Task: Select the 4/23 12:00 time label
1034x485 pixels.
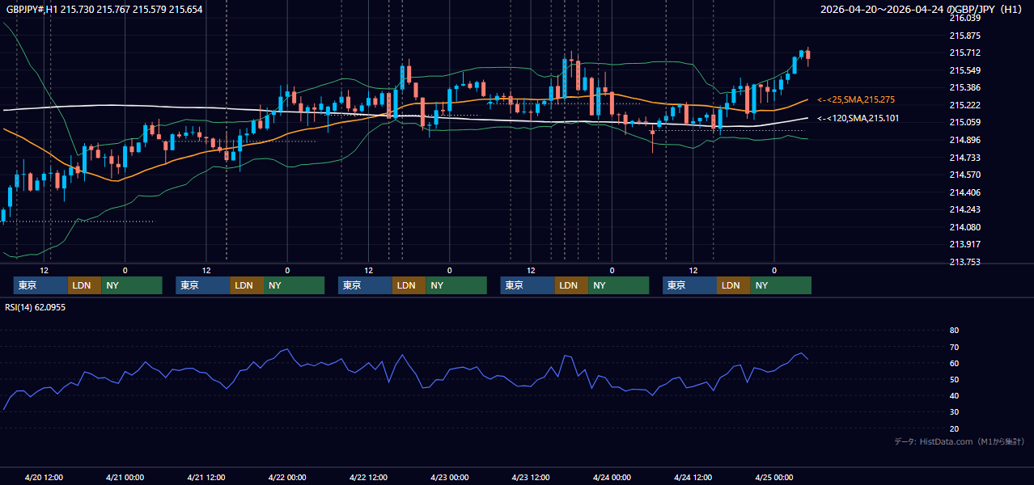Action: 531,478
